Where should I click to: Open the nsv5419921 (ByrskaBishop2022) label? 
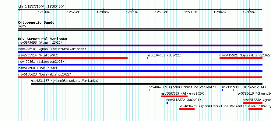(245, 55)
